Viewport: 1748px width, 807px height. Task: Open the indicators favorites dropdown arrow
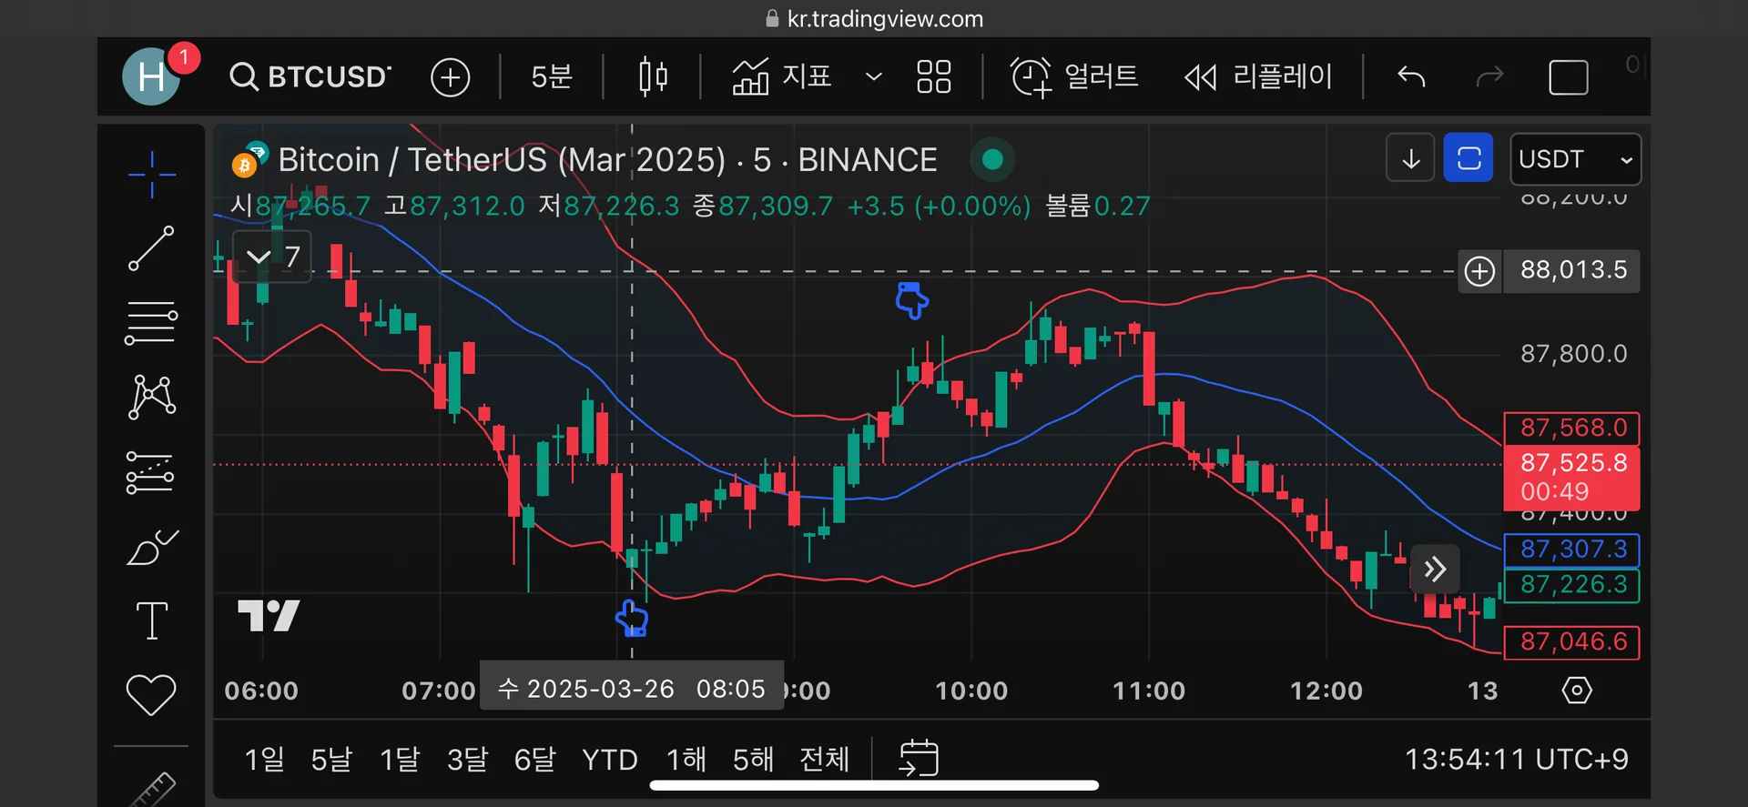(873, 76)
